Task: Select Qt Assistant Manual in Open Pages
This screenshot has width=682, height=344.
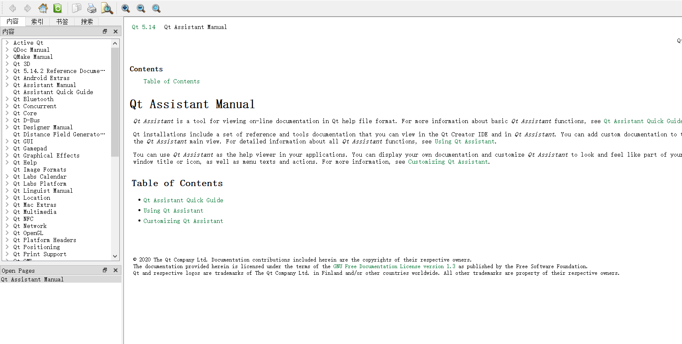Action: tap(60, 279)
